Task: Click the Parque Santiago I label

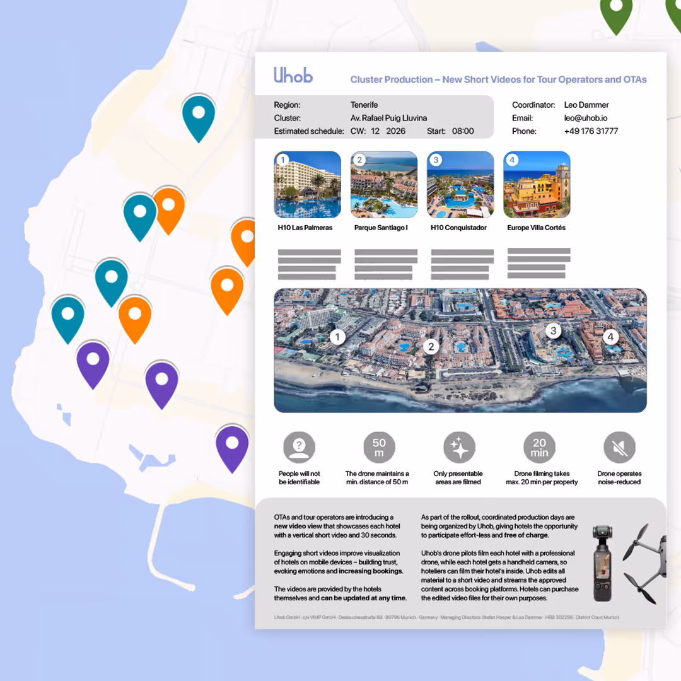Action: 381,228
